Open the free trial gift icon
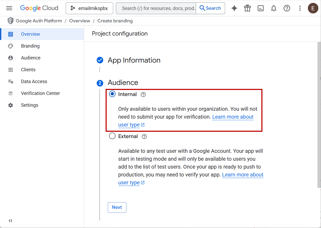The width and height of the screenshot is (321, 228). point(247,8)
